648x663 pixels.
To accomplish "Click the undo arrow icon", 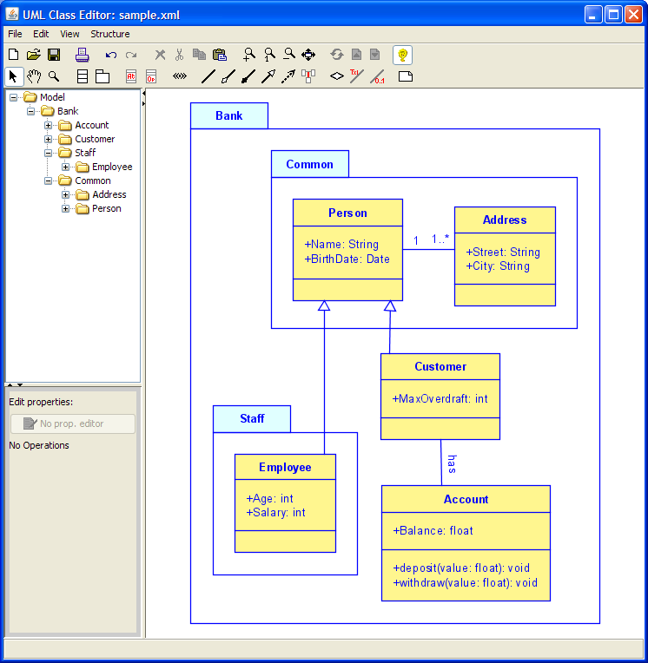I will tap(110, 55).
